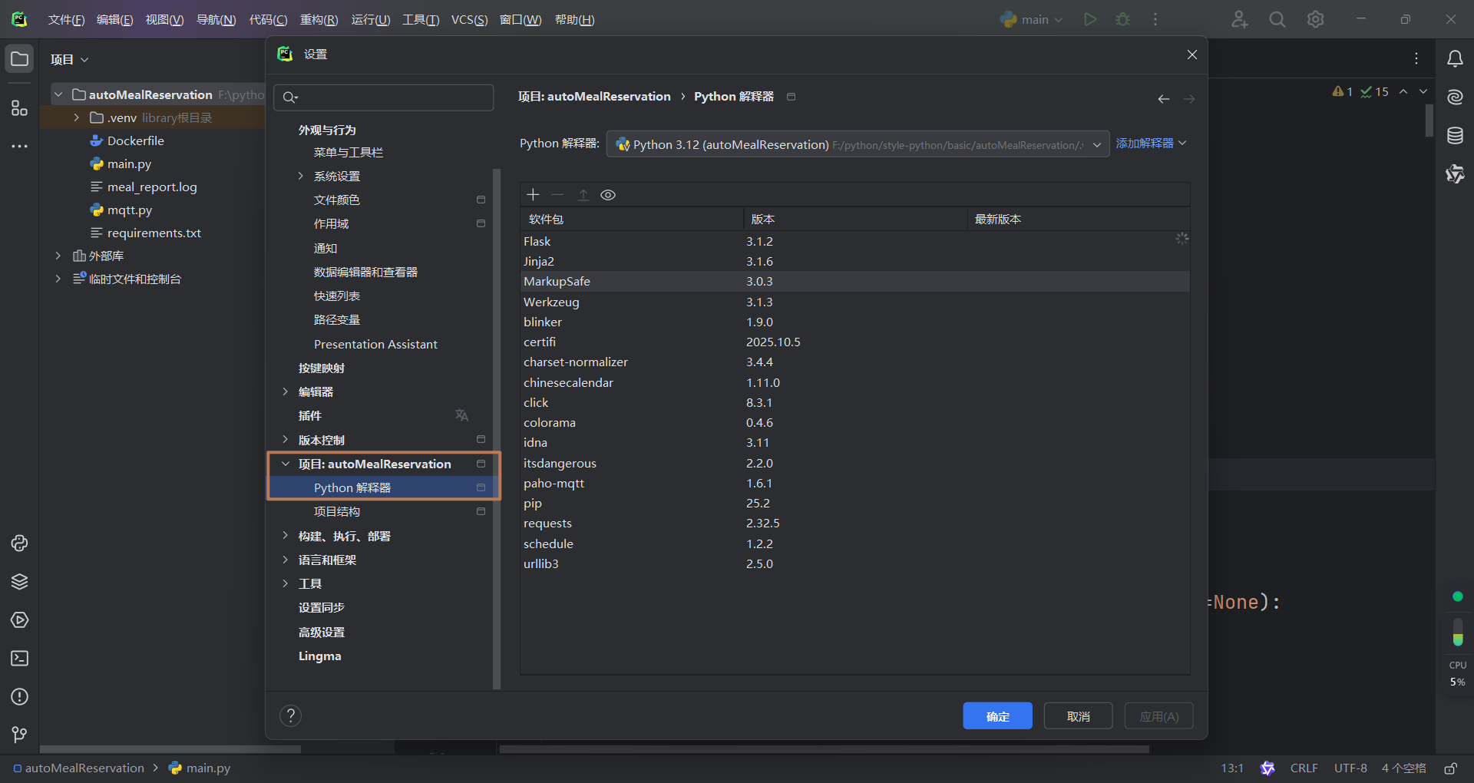The image size is (1474, 783).
Task: Open the Git version control icon
Action: [19, 735]
